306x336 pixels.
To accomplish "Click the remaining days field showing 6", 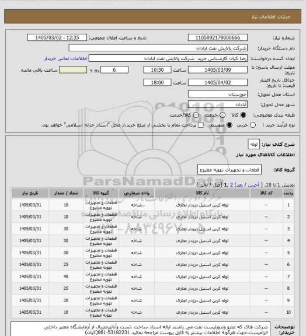I will 114,70.
